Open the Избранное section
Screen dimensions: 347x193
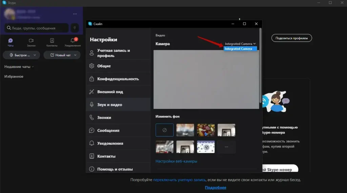(x=14, y=76)
